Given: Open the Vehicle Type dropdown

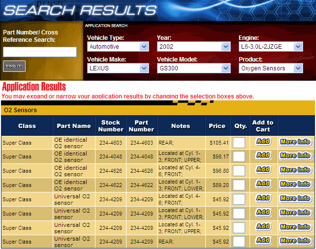Looking at the screenshot, I should pos(118,47).
